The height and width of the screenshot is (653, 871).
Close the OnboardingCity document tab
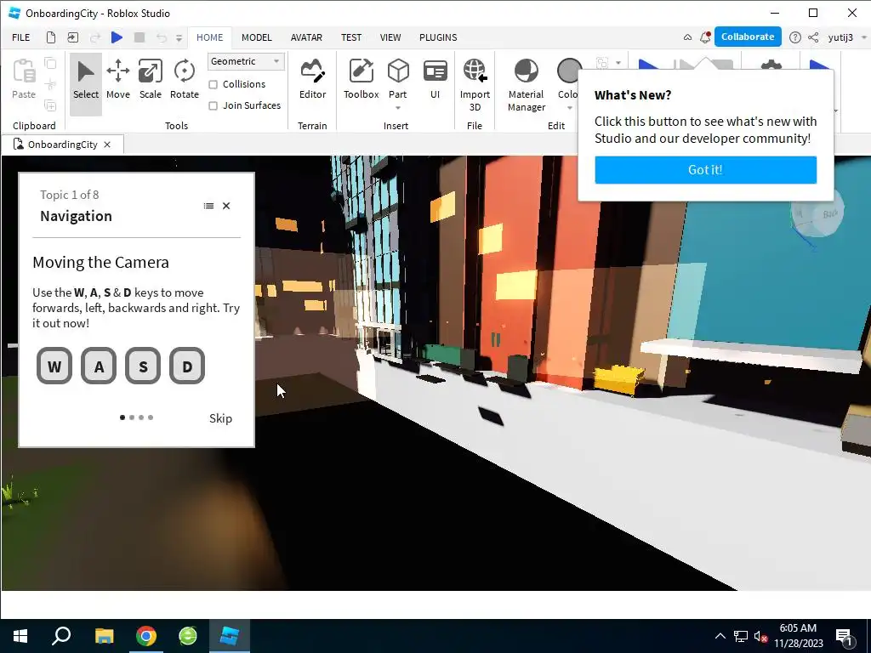(x=107, y=145)
